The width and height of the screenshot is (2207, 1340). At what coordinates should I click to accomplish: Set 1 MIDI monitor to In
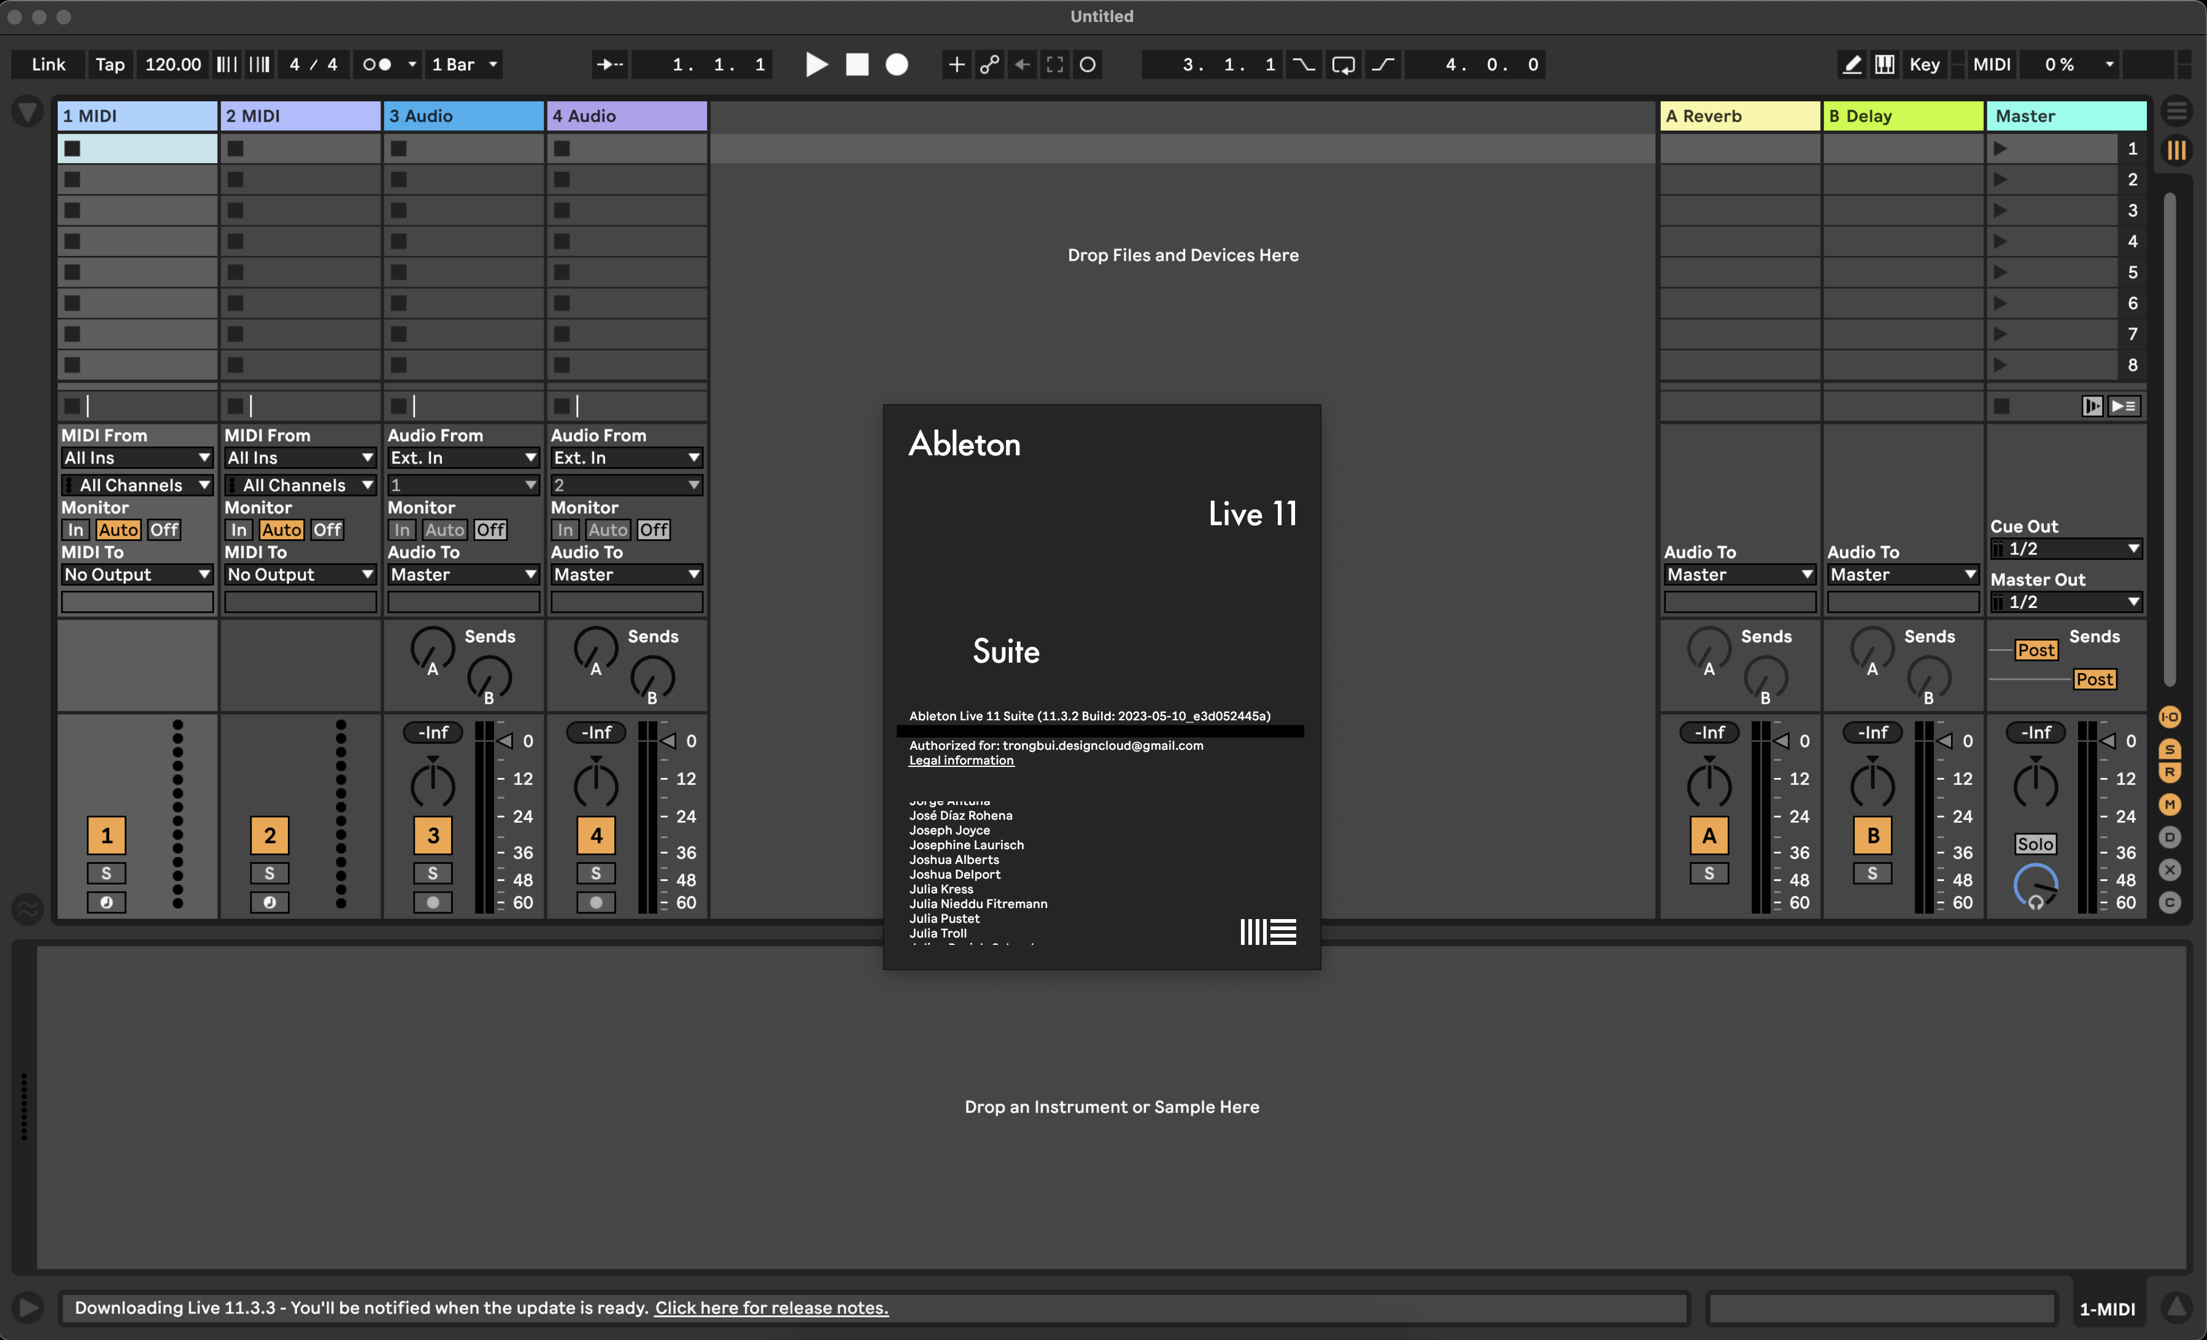click(75, 530)
